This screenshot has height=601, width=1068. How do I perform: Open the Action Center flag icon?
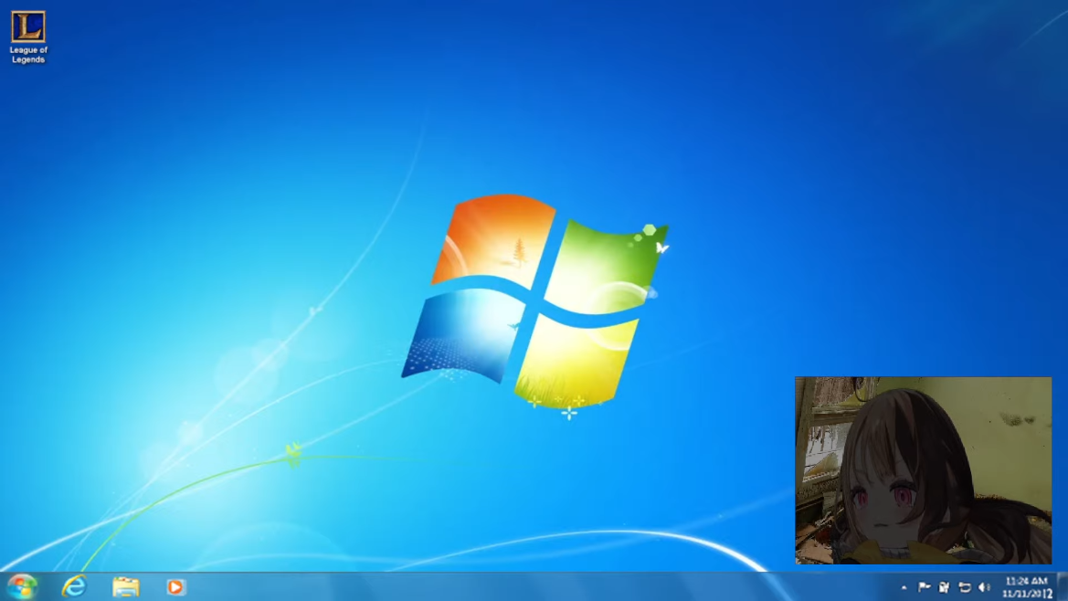click(x=925, y=586)
